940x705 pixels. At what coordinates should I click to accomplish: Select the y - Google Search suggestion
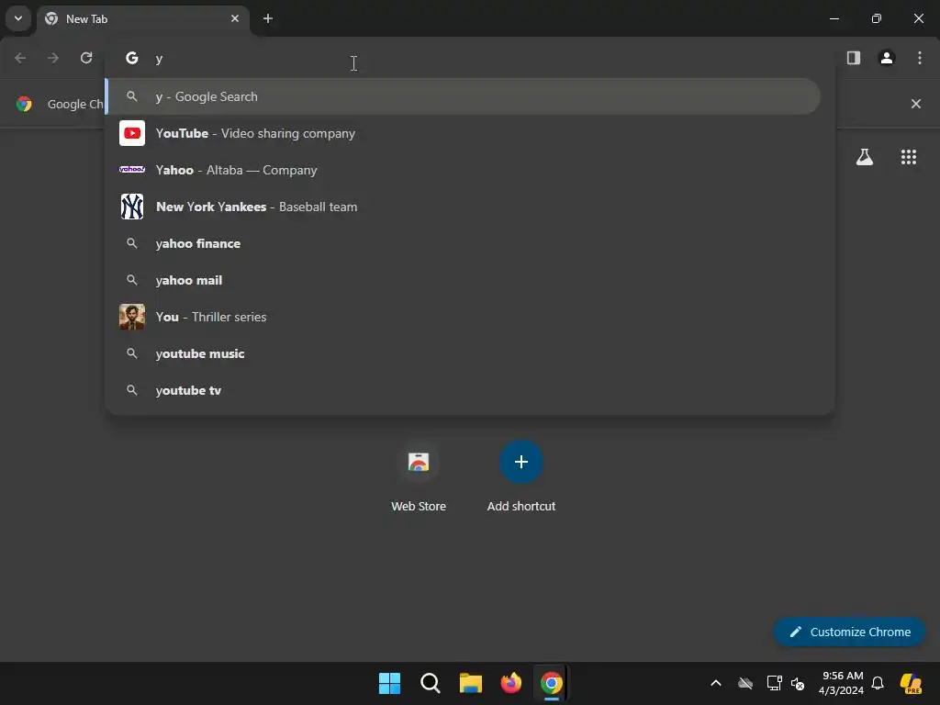point(463,96)
